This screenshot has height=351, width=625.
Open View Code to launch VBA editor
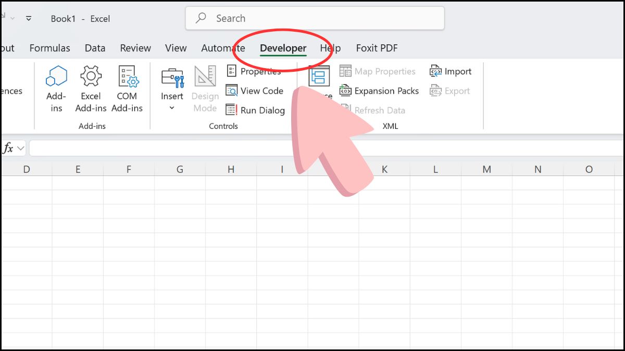(255, 90)
